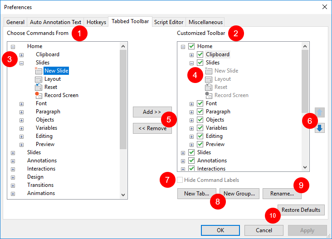The height and width of the screenshot is (239, 332).
Task: Uncheck the Clipboard checkbox in Customized Toolbar
Action: point(200,54)
